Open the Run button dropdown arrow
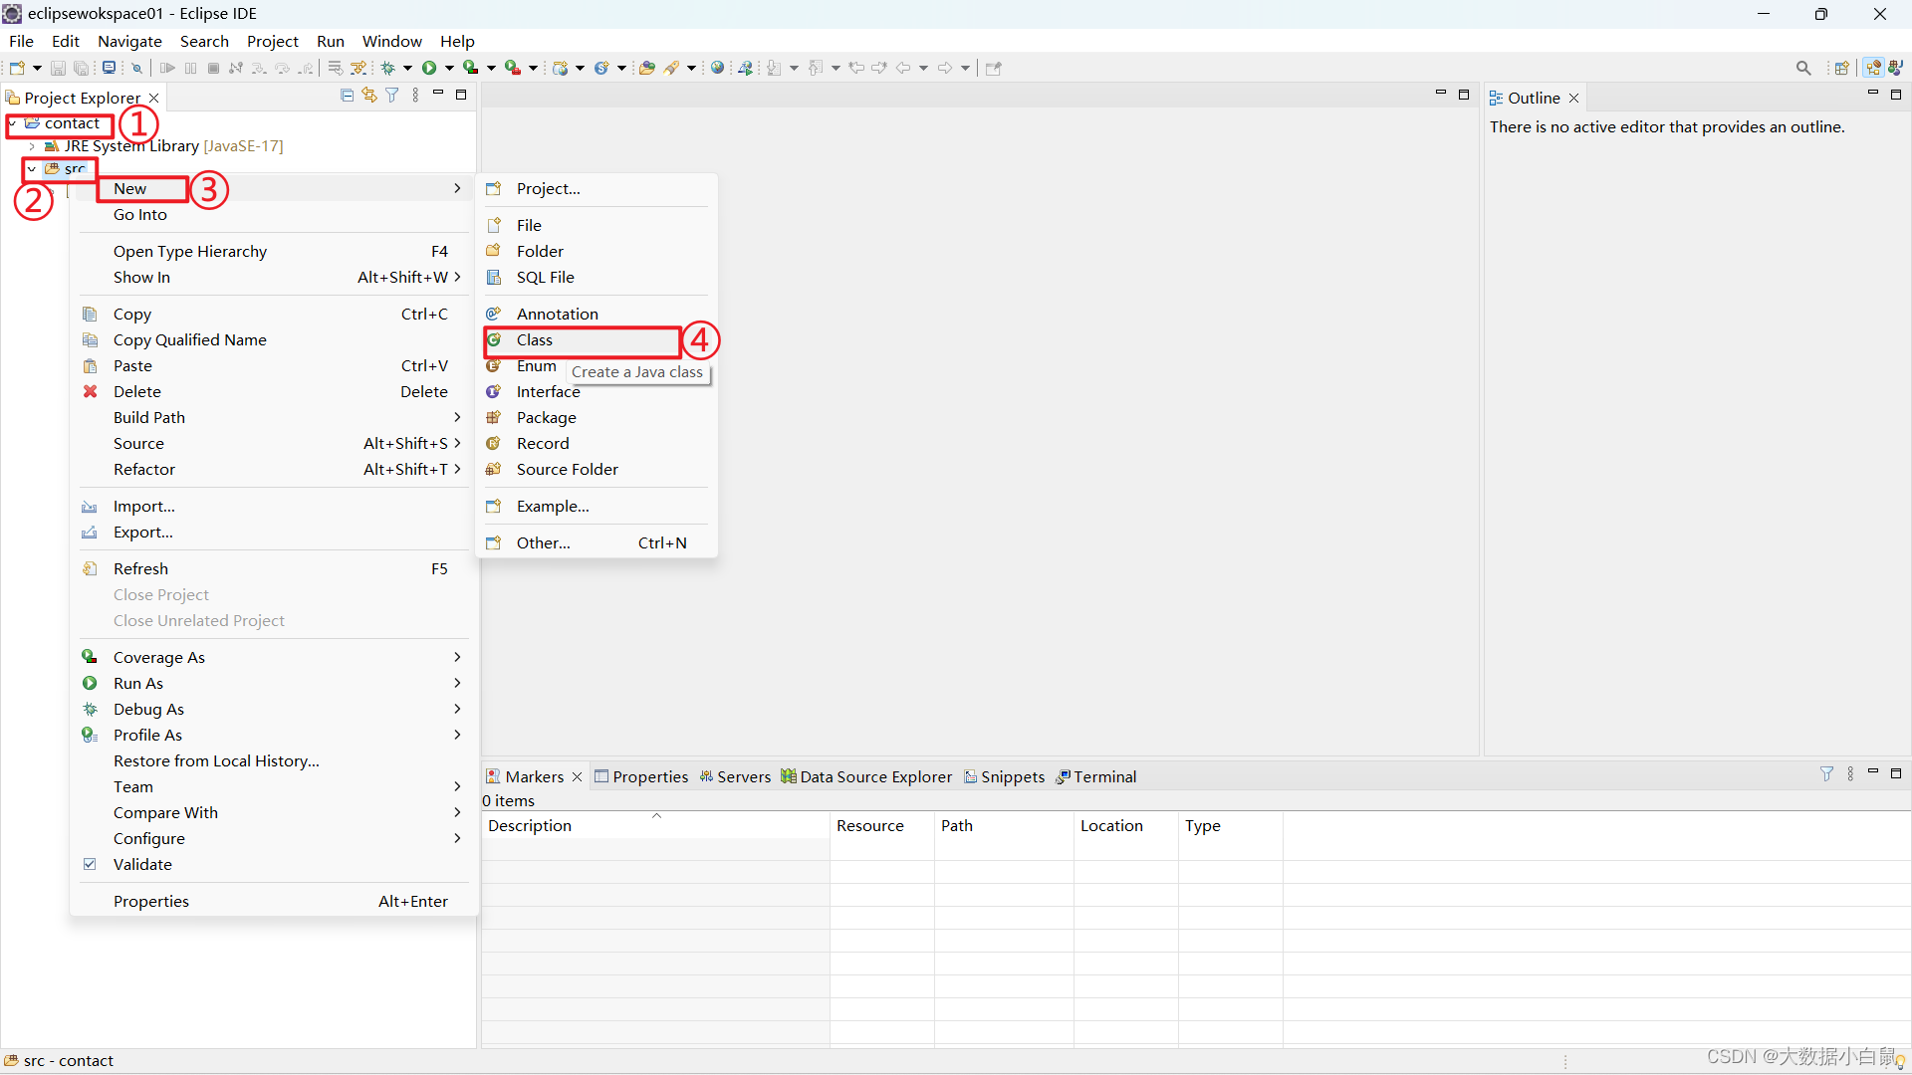The height and width of the screenshot is (1075, 1912). click(449, 68)
